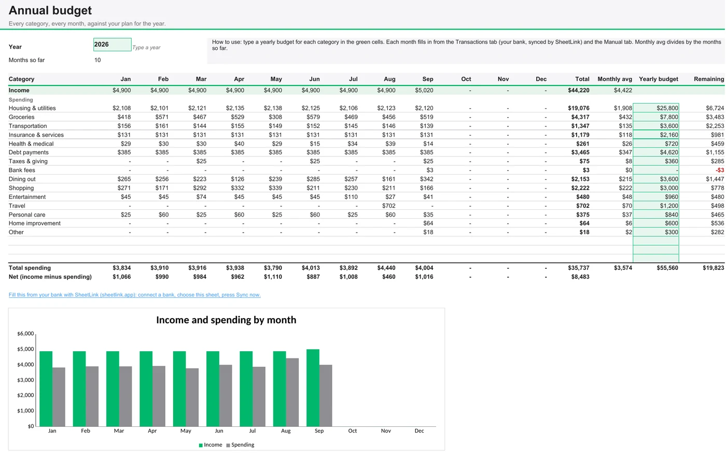Select total yearly budget $55,560

point(667,268)
